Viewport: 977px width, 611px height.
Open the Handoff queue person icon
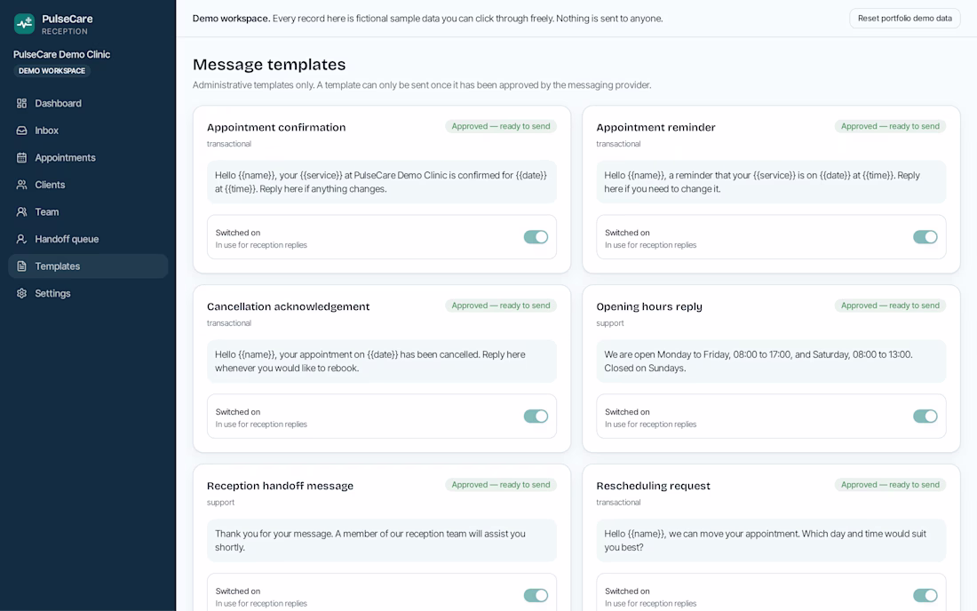click(22, 239)
